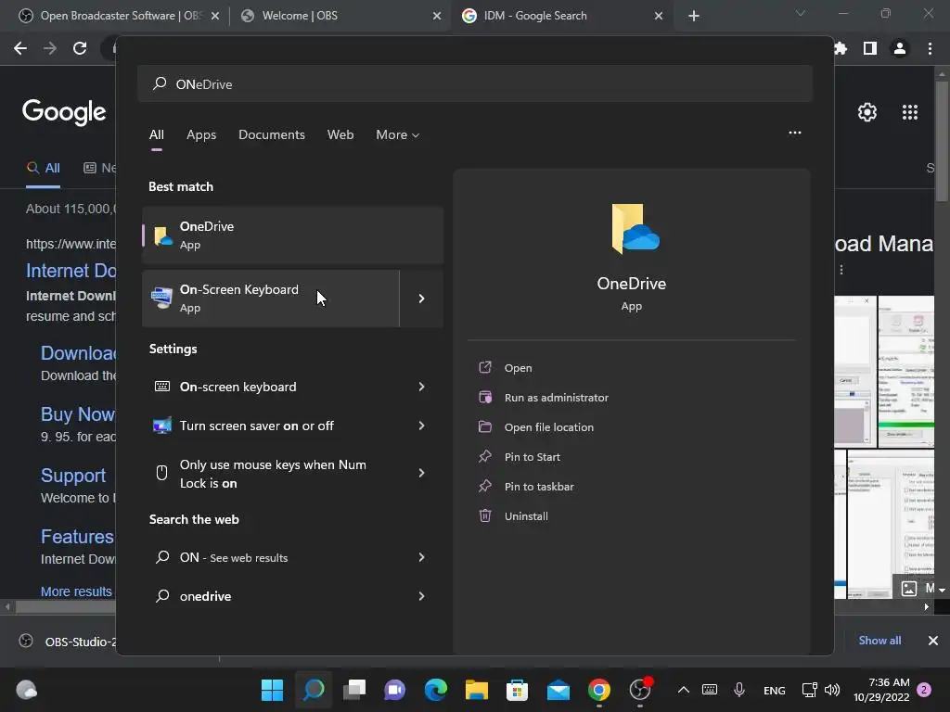Select Google All results tab
950x712 pixels.
[43, 168]
